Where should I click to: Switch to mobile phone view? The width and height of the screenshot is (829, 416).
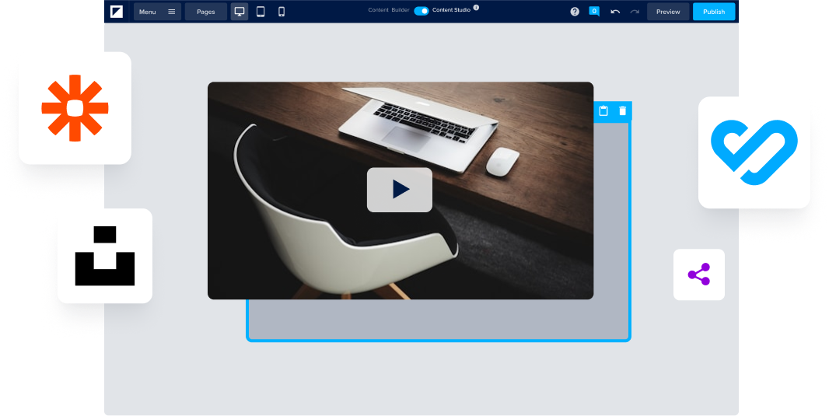point(282,12)
